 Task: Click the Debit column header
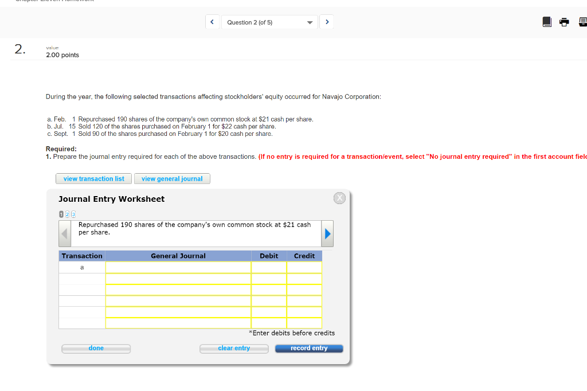269,256
